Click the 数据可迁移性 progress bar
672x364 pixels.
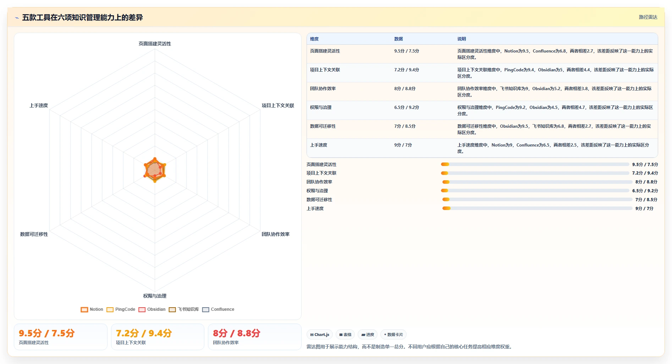pos(537,199)
